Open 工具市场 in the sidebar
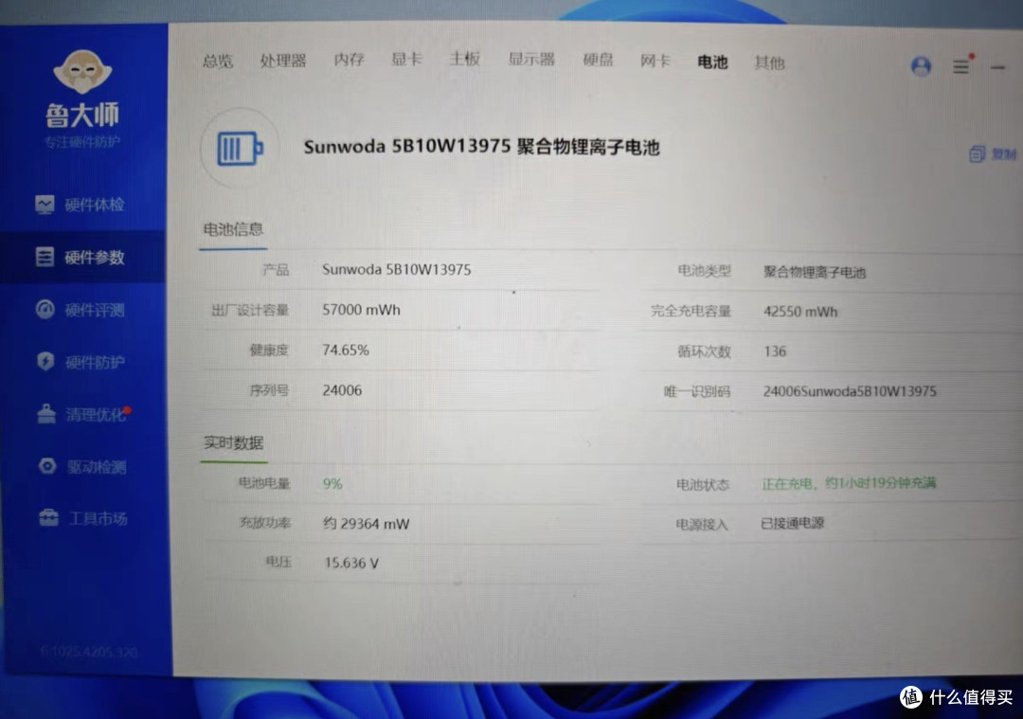This screenshot has height=719, width=1023. click(x=83, y=519)
